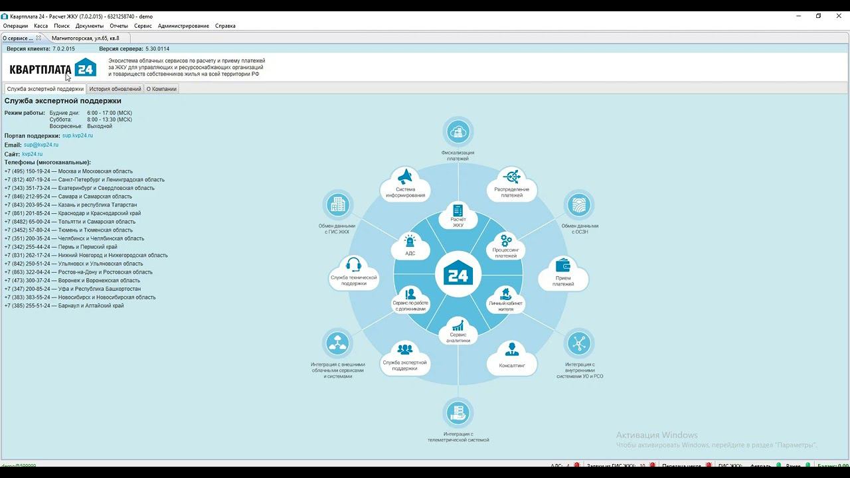Click the Суббота 8:00 - 13:30 schedule line
The width and height of the screenshot is (850, 478).
[91, 119]
